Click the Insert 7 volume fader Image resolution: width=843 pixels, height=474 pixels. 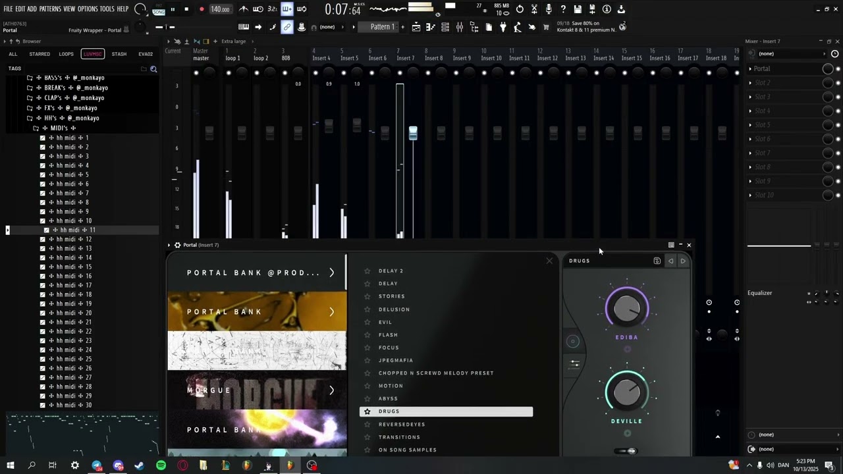click(413, 133)
